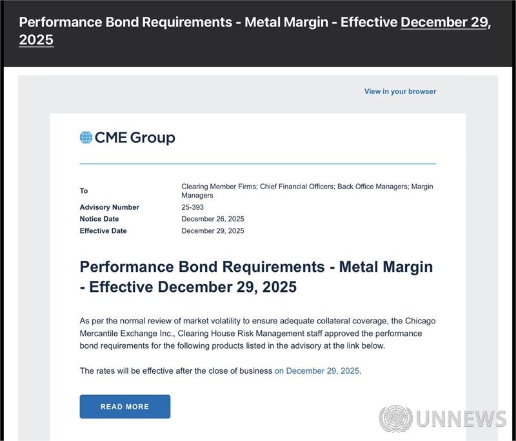Image resolution: width=516 pixels, height=441 pixels.
Task: Click the UNNEWS emblem watermark icon
Action: point(395,418)
